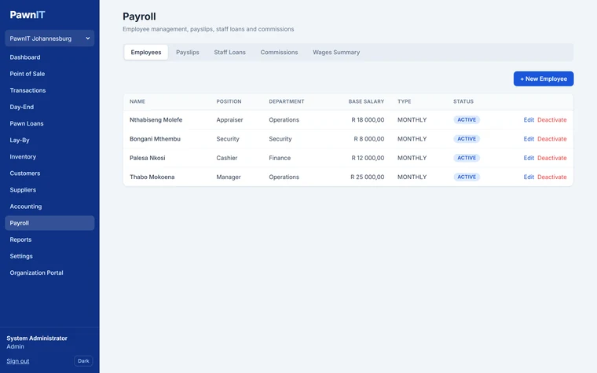Image resolution: width=597 pixels, height=373 pixels.
Task: Deactivate Thabo Mokoena
Action: pyautogui.click(x=552, y=177)
